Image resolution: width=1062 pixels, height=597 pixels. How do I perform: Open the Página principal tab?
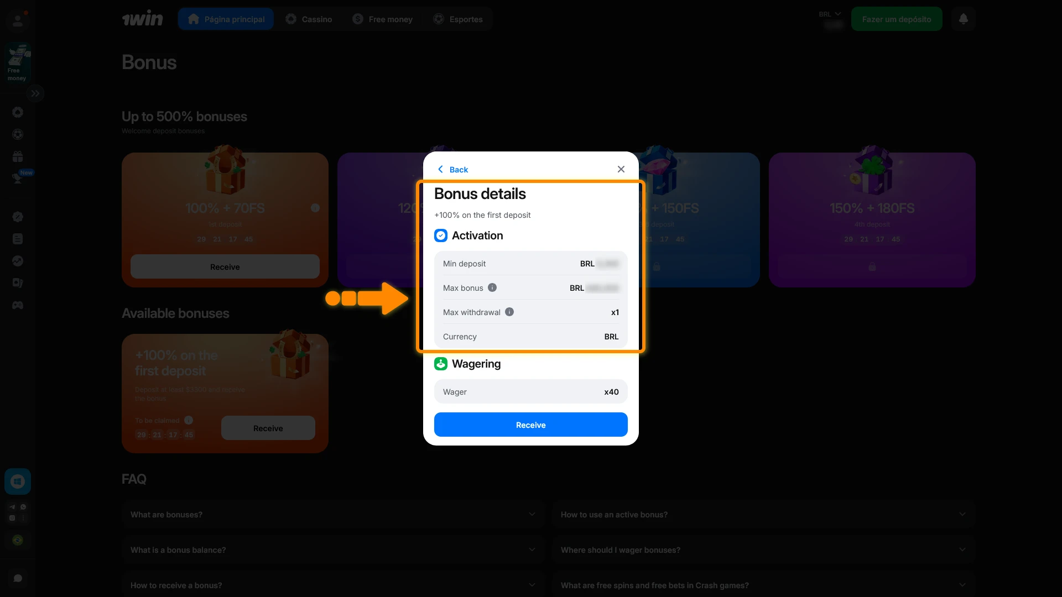(226, 19)
